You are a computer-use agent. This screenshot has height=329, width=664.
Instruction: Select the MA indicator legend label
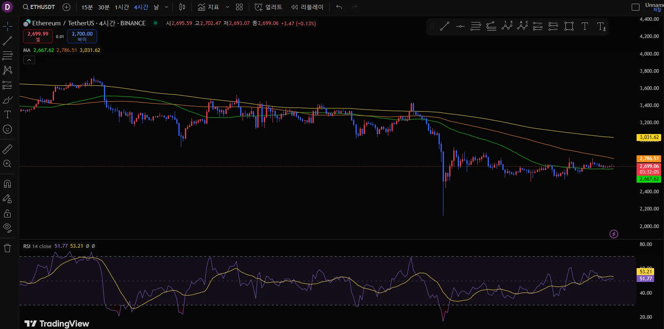[x=27, y=50]
